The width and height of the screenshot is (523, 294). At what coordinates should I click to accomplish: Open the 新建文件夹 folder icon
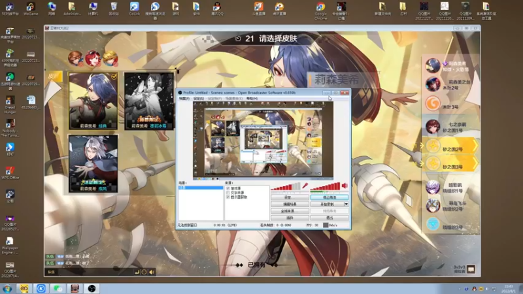tap(382, 8)
